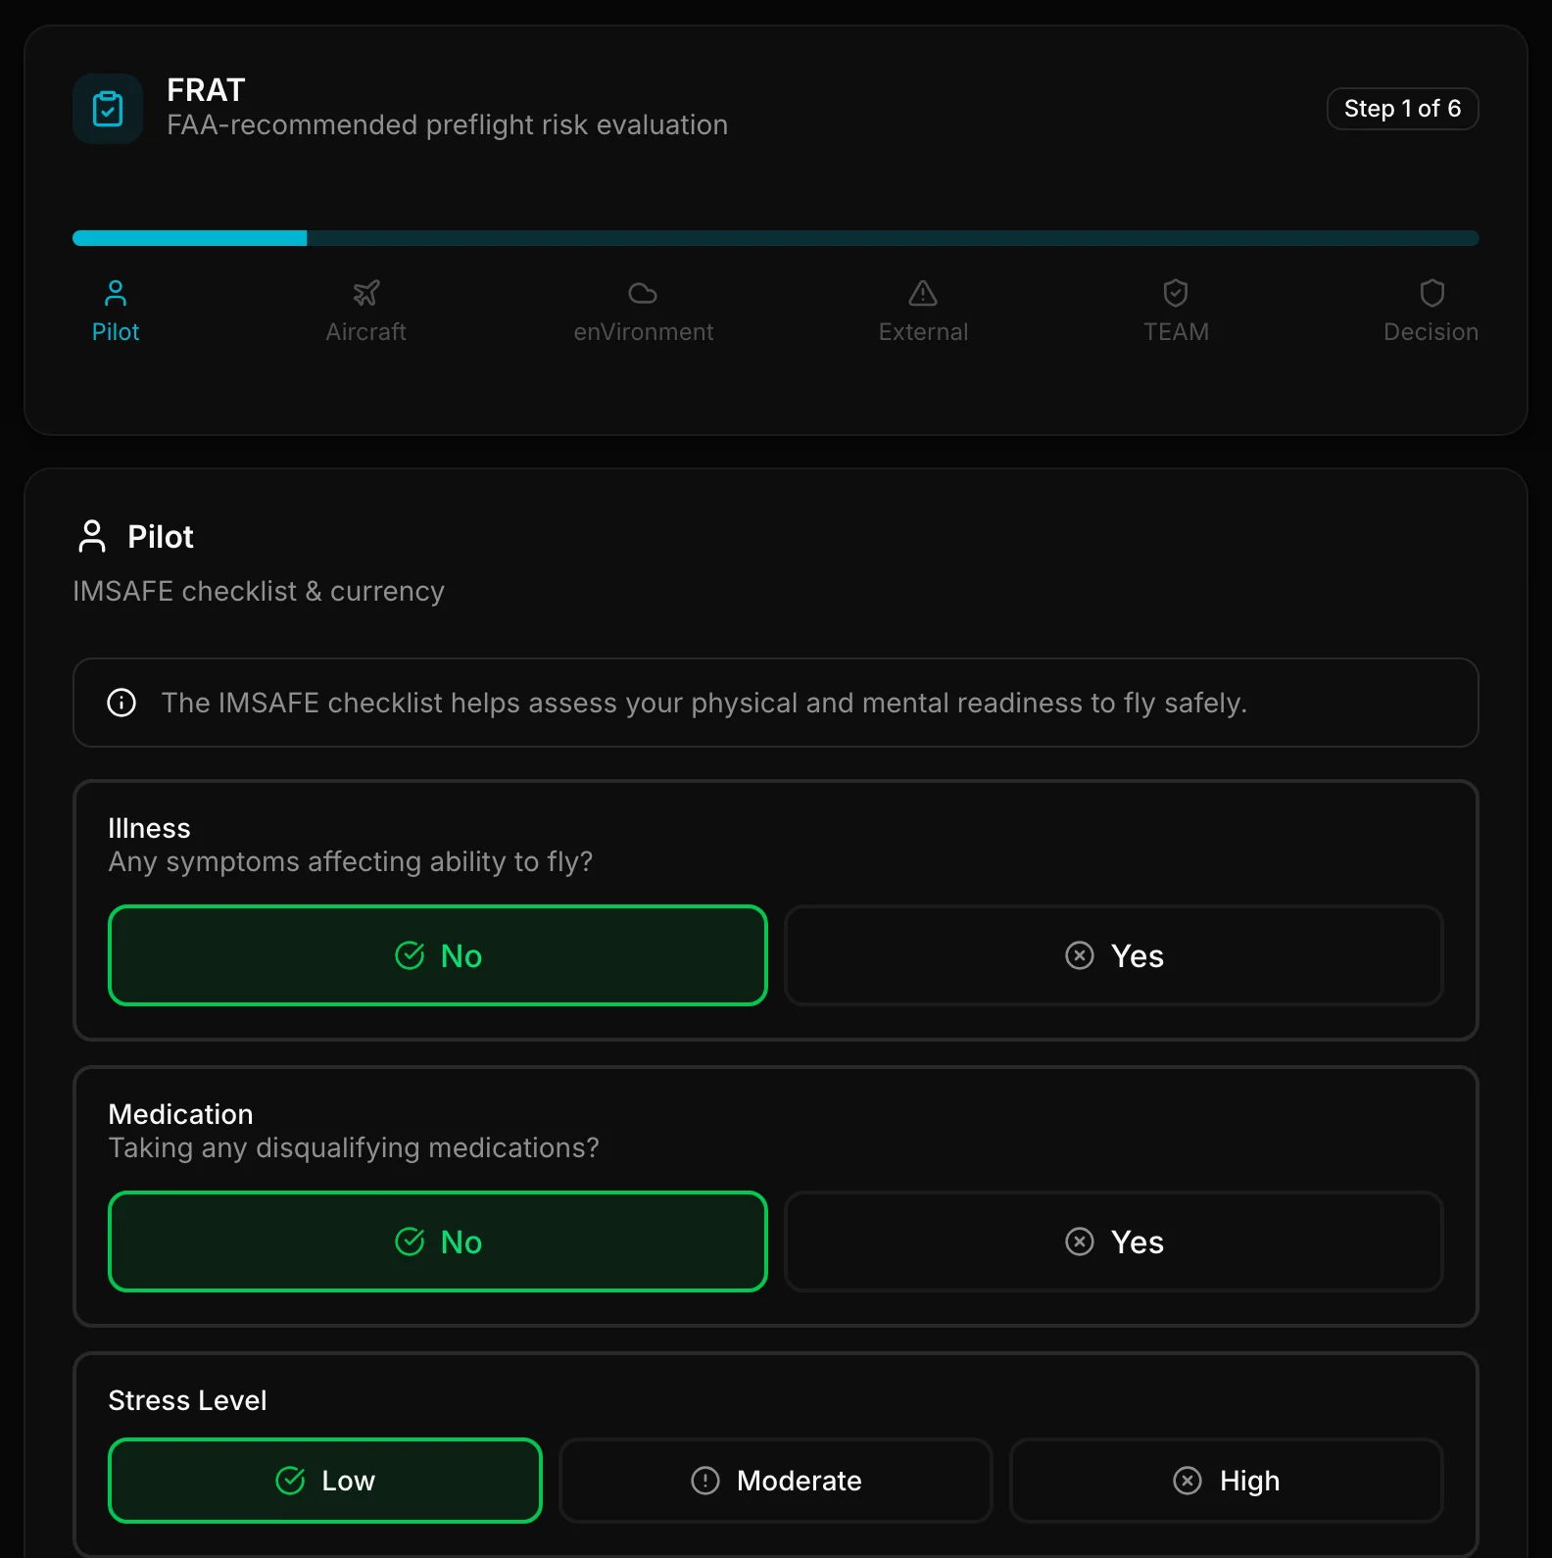The image size is (1552, 1558).
Task: Click the 'Illness' question title
Action: pyautogui.click(x=149, y=828)
